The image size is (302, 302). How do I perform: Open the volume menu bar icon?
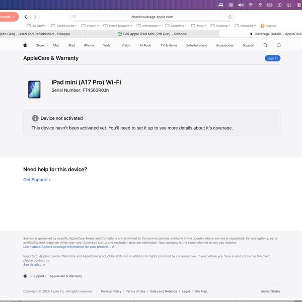tap(241, 5)
